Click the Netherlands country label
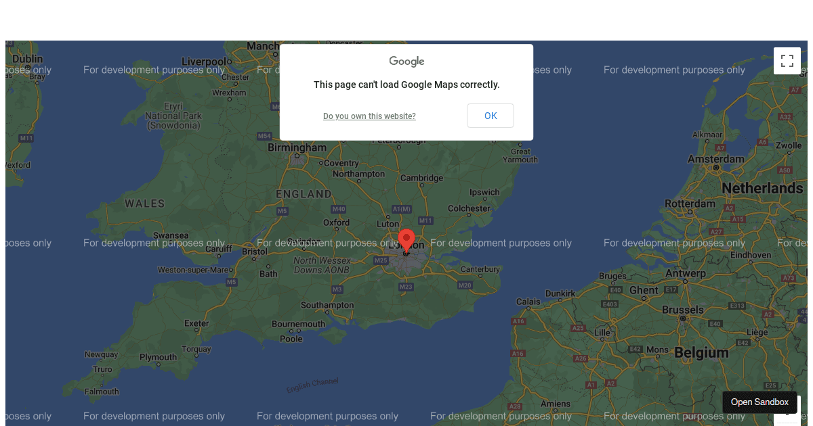Viewport: 813px width, 426px height. pyautogui.click(x=762, y=188)
